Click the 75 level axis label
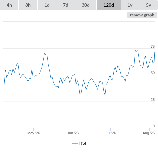The image size is (158, 152). pos(153,46)
